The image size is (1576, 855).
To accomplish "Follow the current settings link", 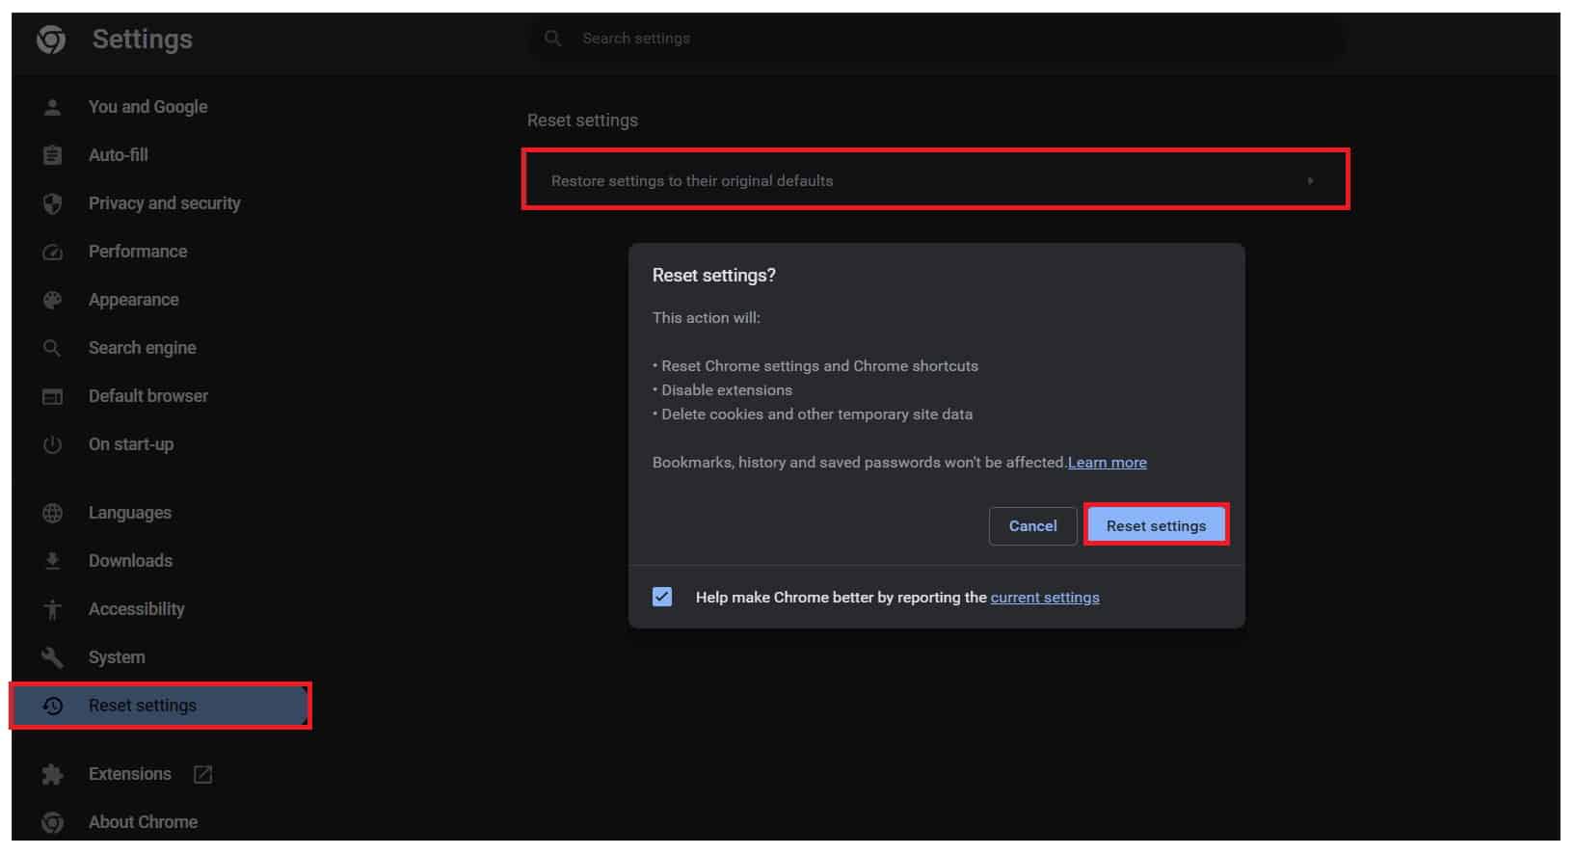I will click(1044, 598).
